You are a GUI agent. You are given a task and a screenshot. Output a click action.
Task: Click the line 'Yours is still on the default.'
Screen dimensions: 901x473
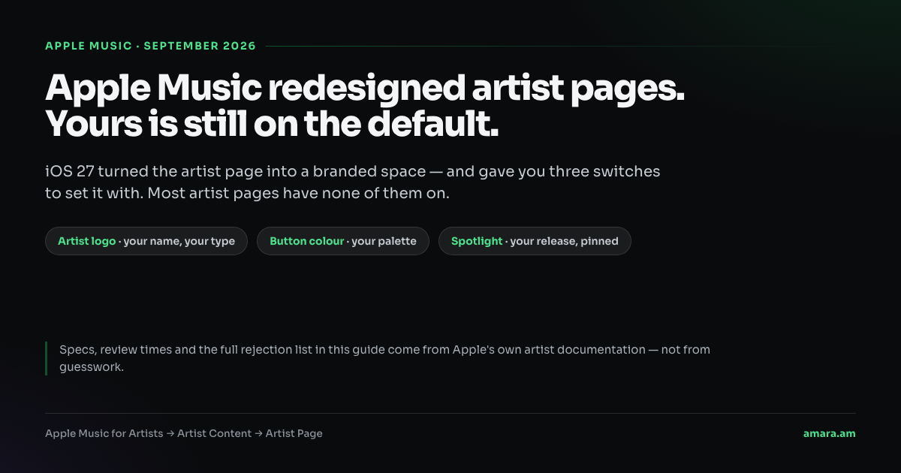[272, 124]
